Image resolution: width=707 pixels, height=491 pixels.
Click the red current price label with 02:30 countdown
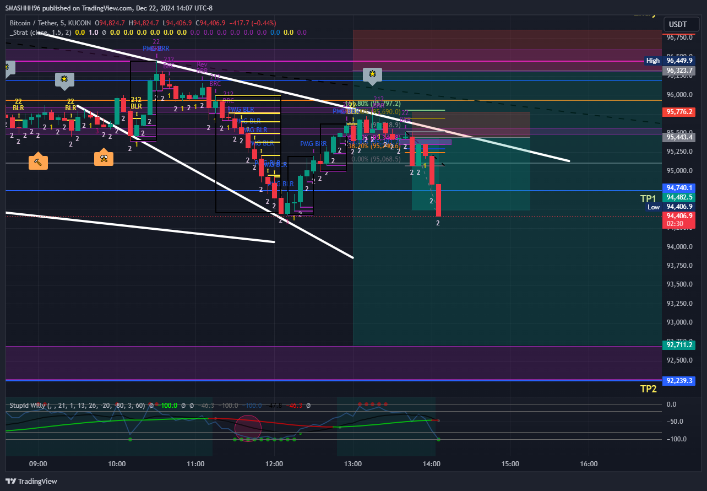point(679,219)
